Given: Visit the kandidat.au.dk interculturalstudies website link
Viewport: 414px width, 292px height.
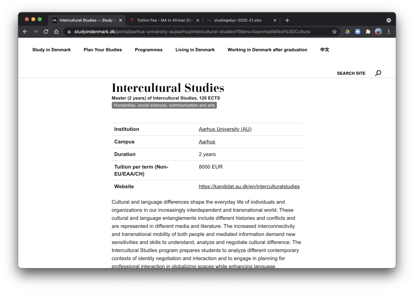Looking at the screenshot, I should tap(249, 186).
